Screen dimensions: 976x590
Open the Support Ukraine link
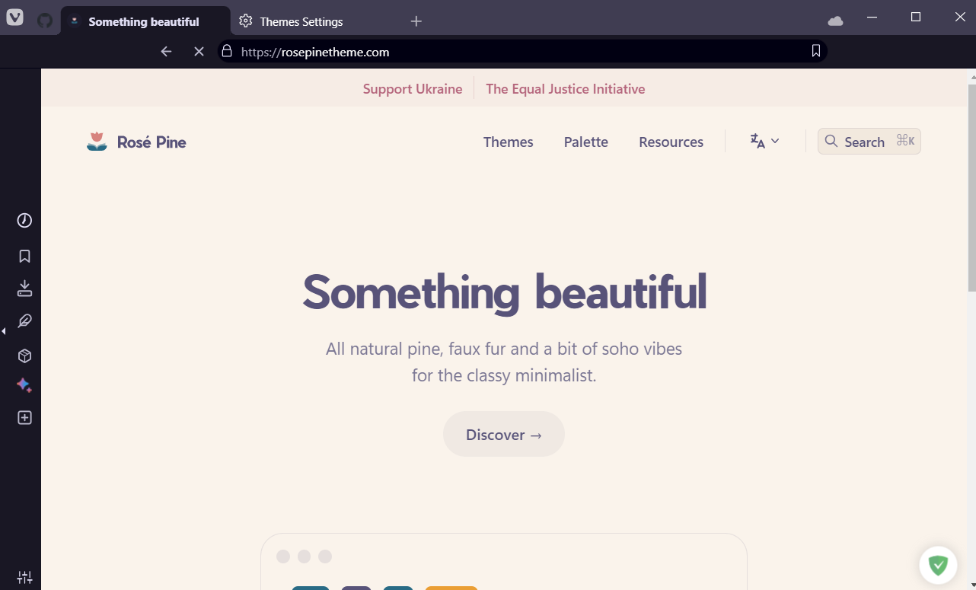click(413, 88)
